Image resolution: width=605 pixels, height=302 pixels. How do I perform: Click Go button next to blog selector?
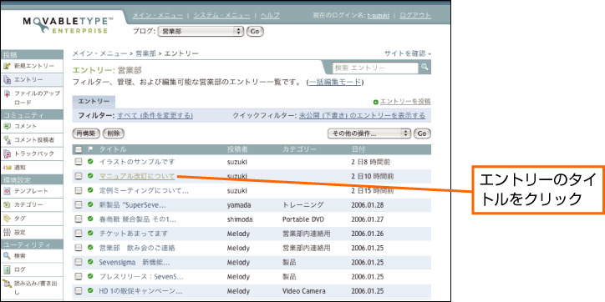coord(255,32)
